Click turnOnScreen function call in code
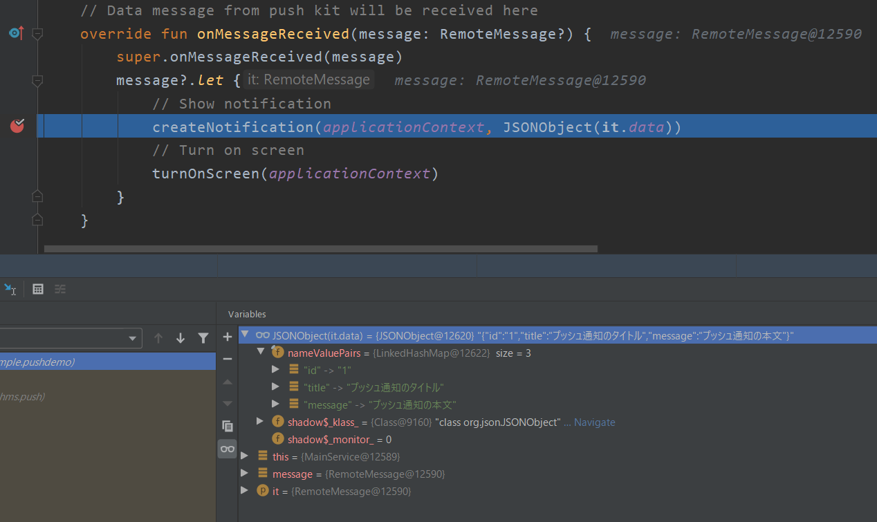The width and height of the screenshot is (877, 522). (206, 174)
